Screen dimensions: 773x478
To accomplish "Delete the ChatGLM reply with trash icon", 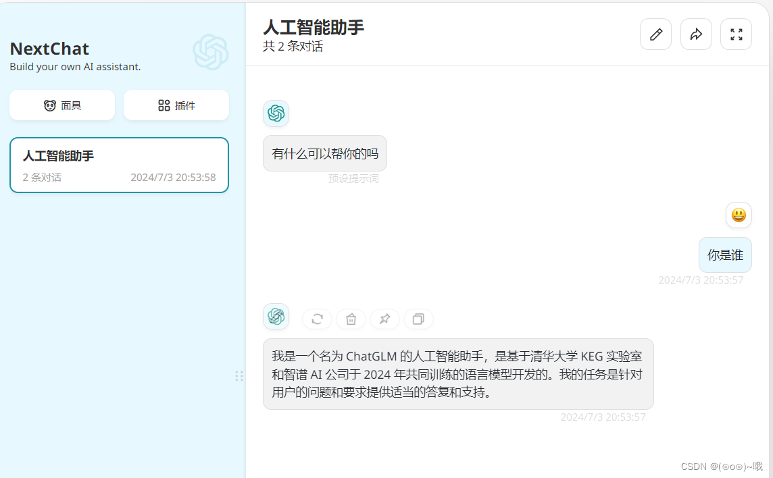I will tap(351, 319).
